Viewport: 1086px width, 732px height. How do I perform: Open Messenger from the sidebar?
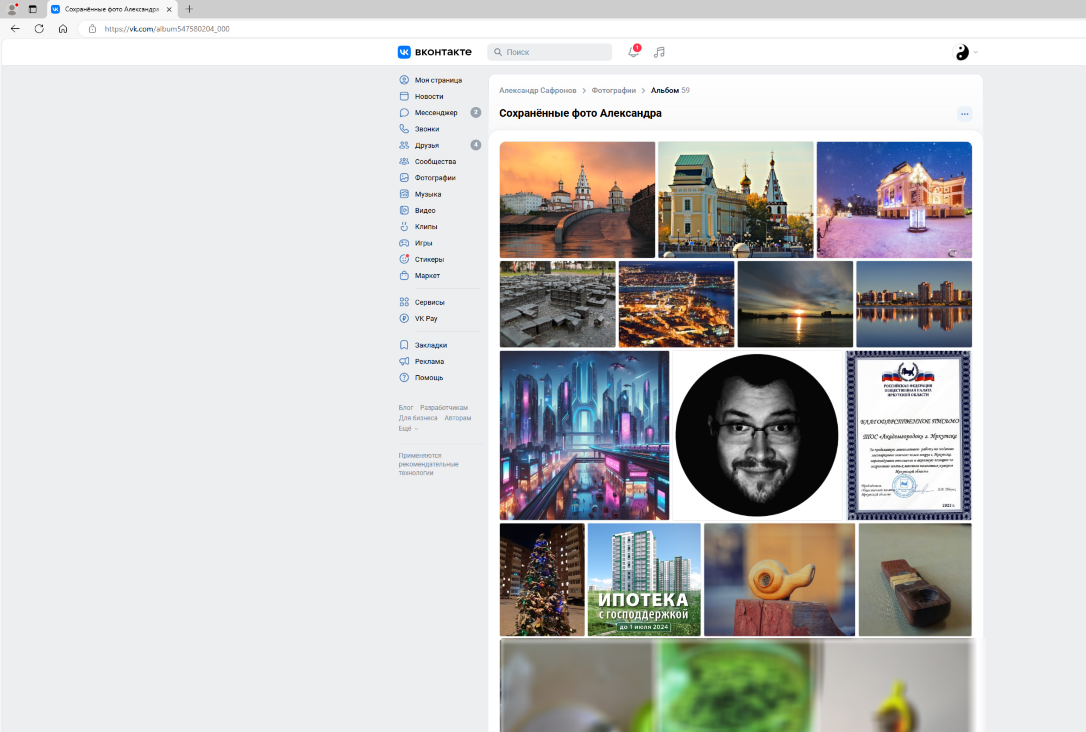tap(436, 112)
